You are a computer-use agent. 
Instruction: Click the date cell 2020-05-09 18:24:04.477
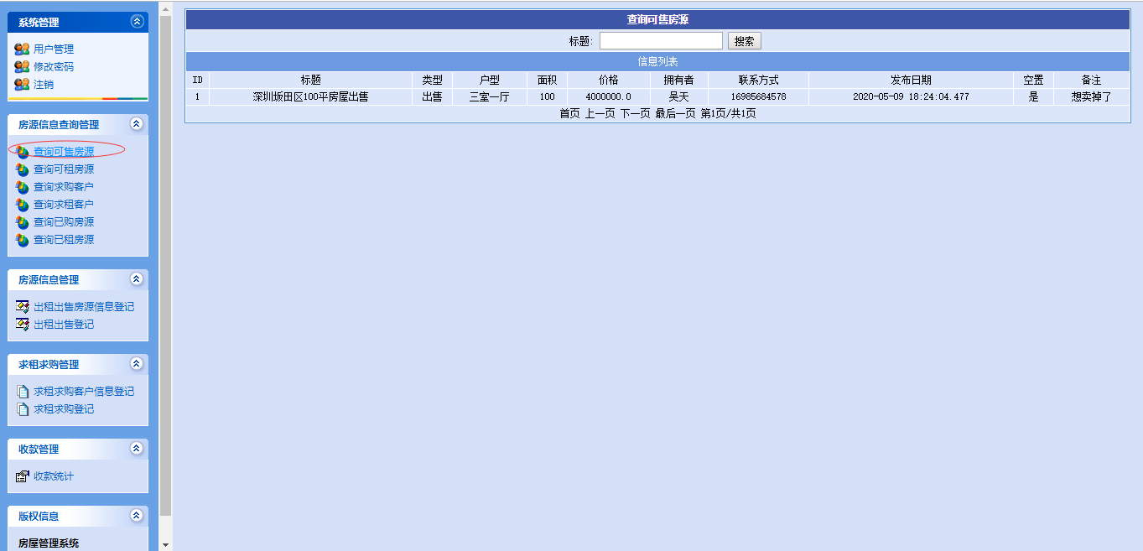(x=911, y=96)
